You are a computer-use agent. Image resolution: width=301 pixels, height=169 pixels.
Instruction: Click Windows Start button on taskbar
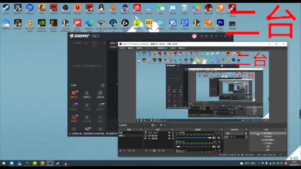(x=4, y=163)
